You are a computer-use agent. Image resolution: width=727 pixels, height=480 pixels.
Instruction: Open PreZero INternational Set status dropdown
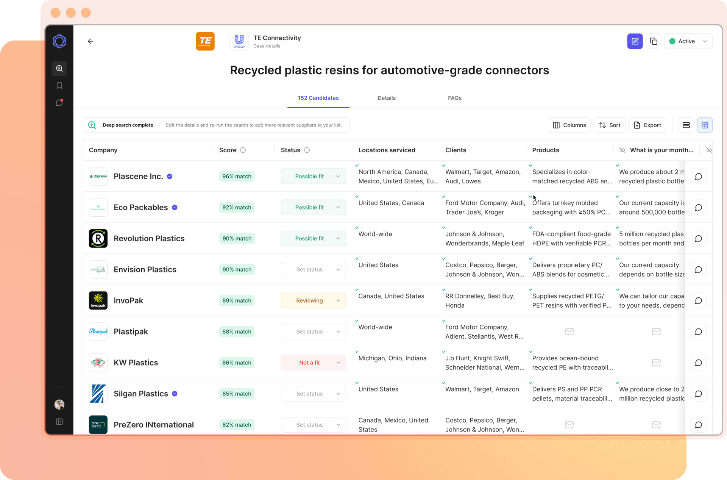click(313, 425)
